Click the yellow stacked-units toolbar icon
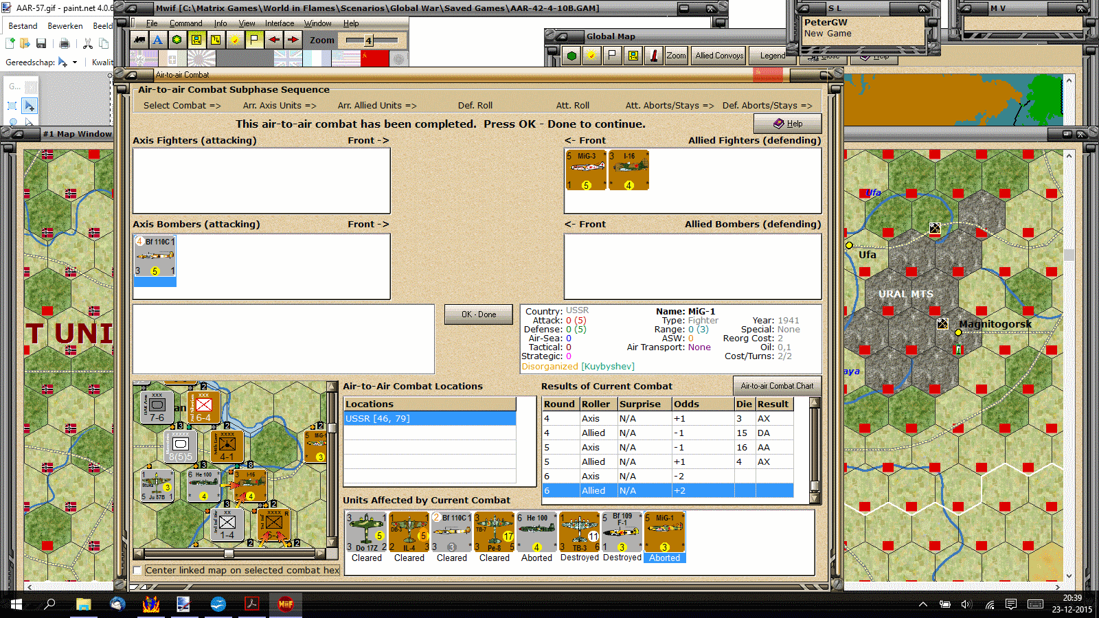Image resolution: width=1099 pixels, height=618 pixels. coord(216,40)
